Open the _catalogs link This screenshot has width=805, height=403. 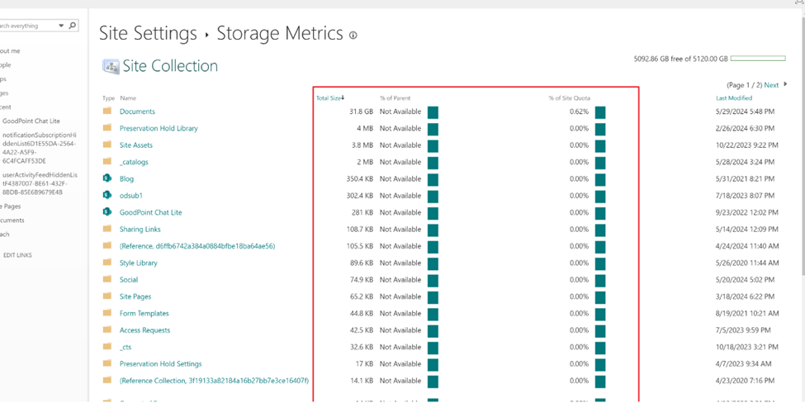coord(134,162)
